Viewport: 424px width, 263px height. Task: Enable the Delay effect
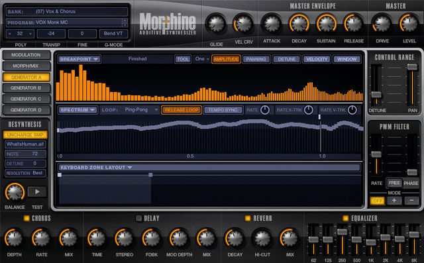(x=138, y=218)
